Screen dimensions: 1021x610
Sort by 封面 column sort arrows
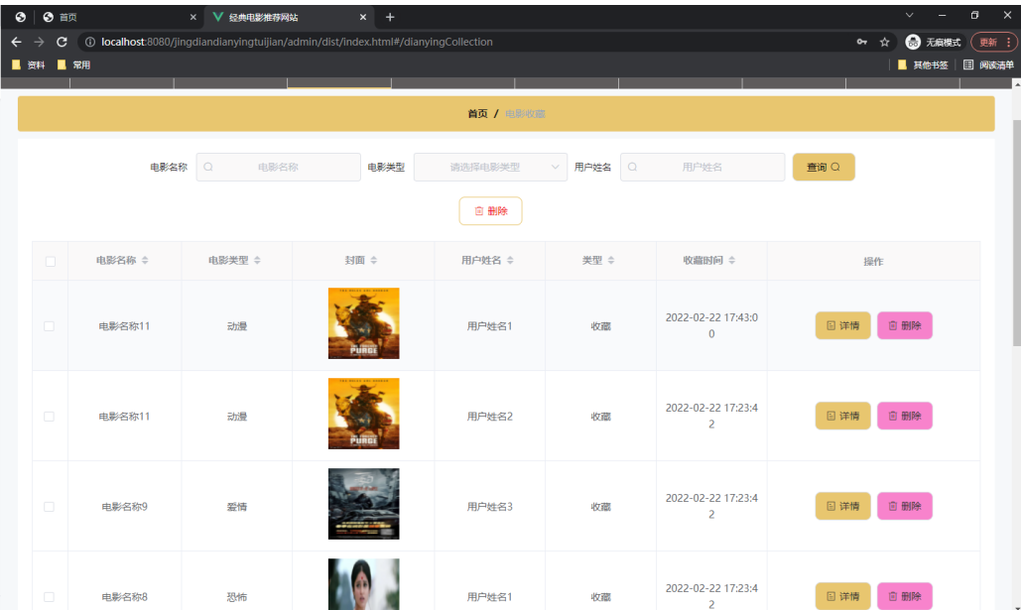pyautogui.click(x=374, y=260)
